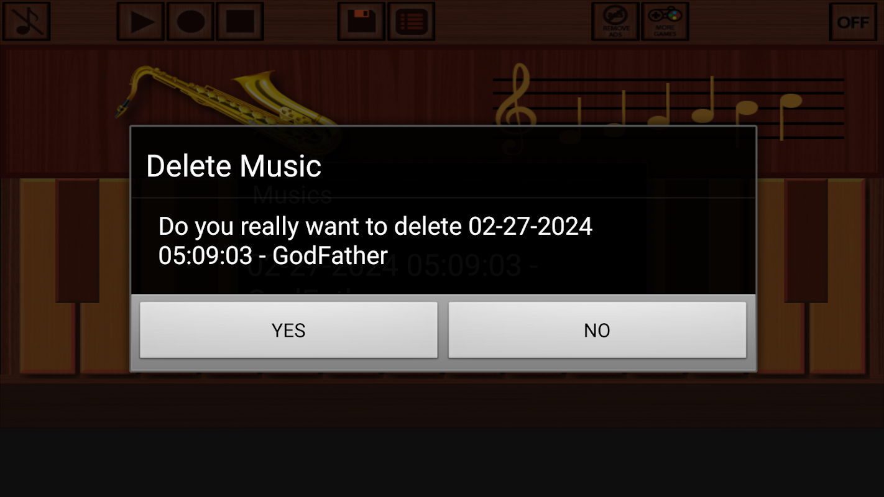Screen dimensions: 884x497
Task: Play the black piano key left of the dialog
Action: 78,240
